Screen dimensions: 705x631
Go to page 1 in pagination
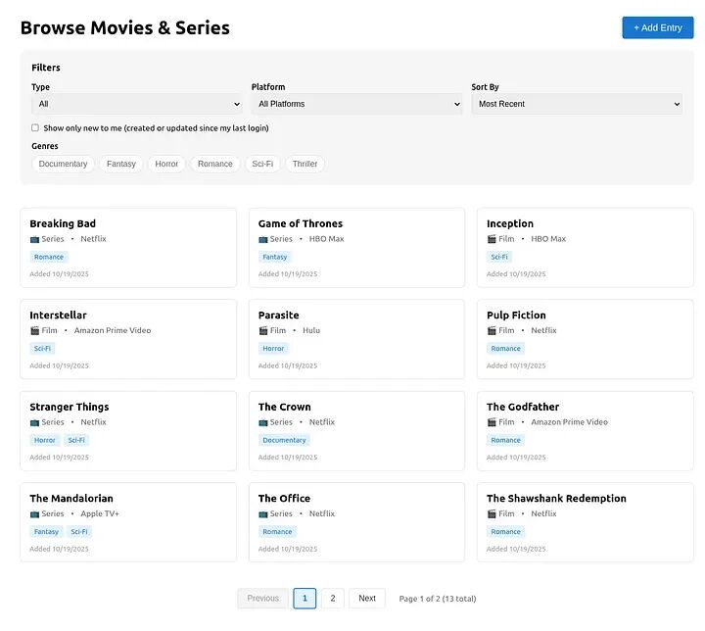(305, 598)
